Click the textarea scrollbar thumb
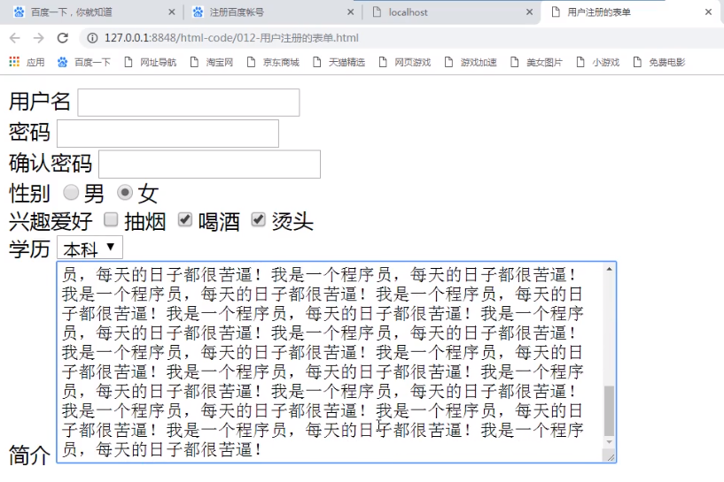724x482 pixels. [610, 411]
